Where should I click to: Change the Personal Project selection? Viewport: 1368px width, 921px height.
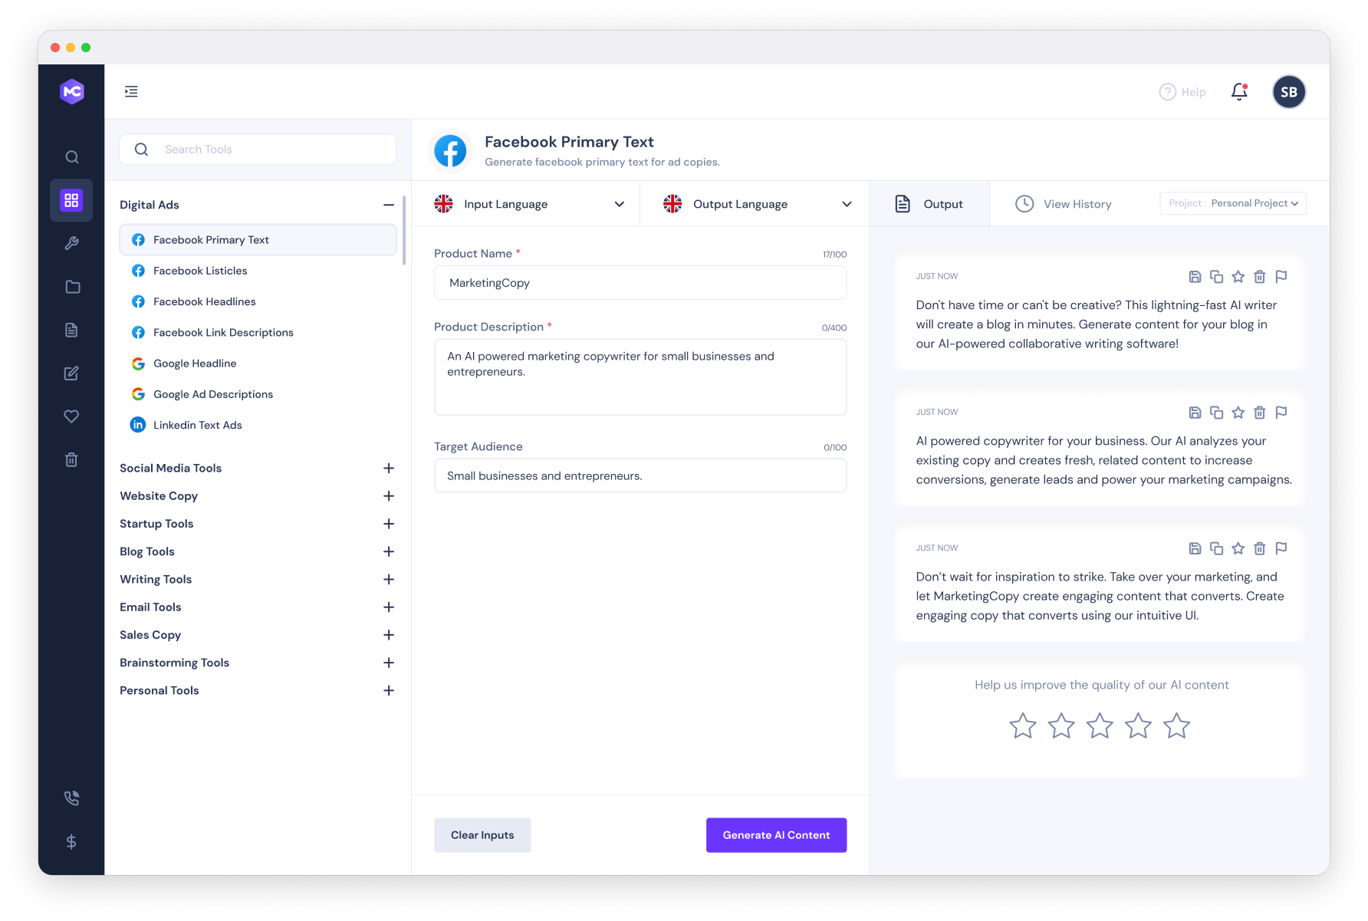(x=1232, y=202)
